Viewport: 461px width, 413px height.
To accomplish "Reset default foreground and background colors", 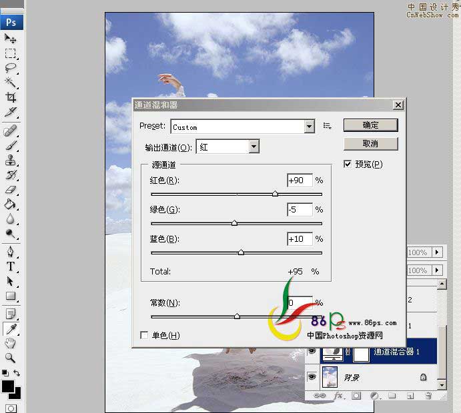I will point(5,373).
